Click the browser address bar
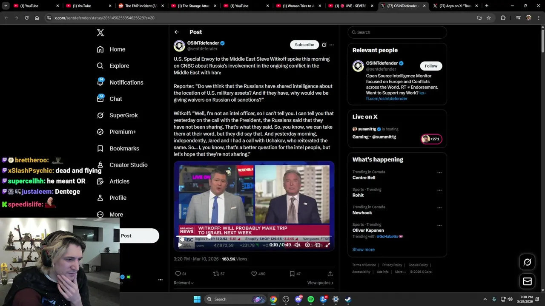545x306 pixels. [x=264, y=18]
